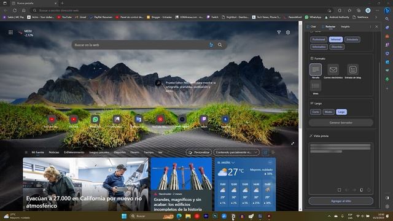
Task: Click the magnifier search icon in web search box
Action: pyautogui.click(x=220, y=45)
